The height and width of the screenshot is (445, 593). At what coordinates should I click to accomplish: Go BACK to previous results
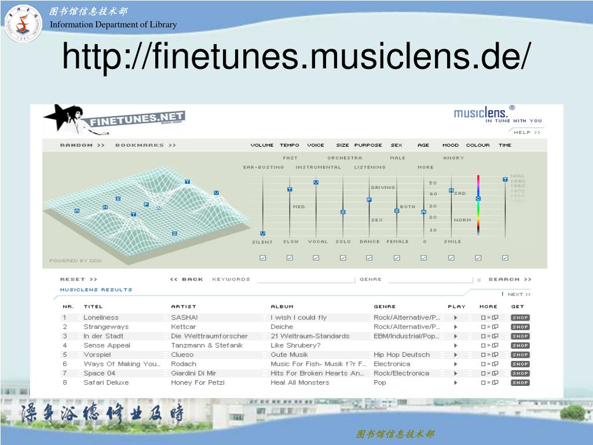click(187, 279)
